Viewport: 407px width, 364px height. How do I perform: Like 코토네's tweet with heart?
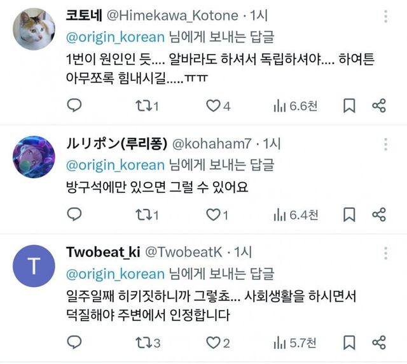point(214,106)
